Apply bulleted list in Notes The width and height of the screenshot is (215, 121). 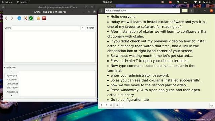117,105
